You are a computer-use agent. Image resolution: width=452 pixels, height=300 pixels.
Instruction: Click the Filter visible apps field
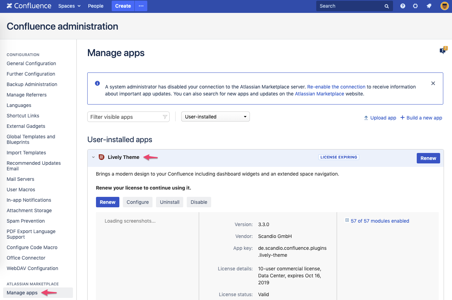tap(128, 117)
